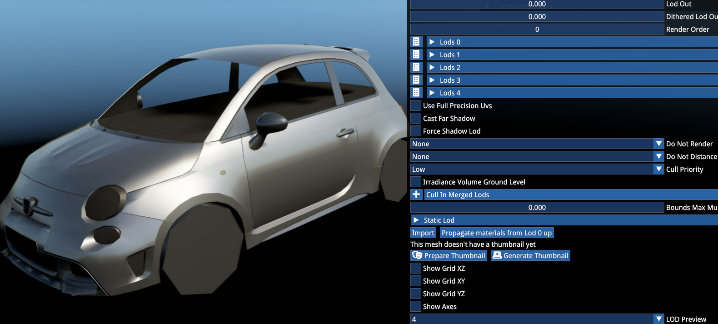The image size is (718, 324).
Task: Click the list icon beside Lods 1
Action: click(x=416, y=55)
